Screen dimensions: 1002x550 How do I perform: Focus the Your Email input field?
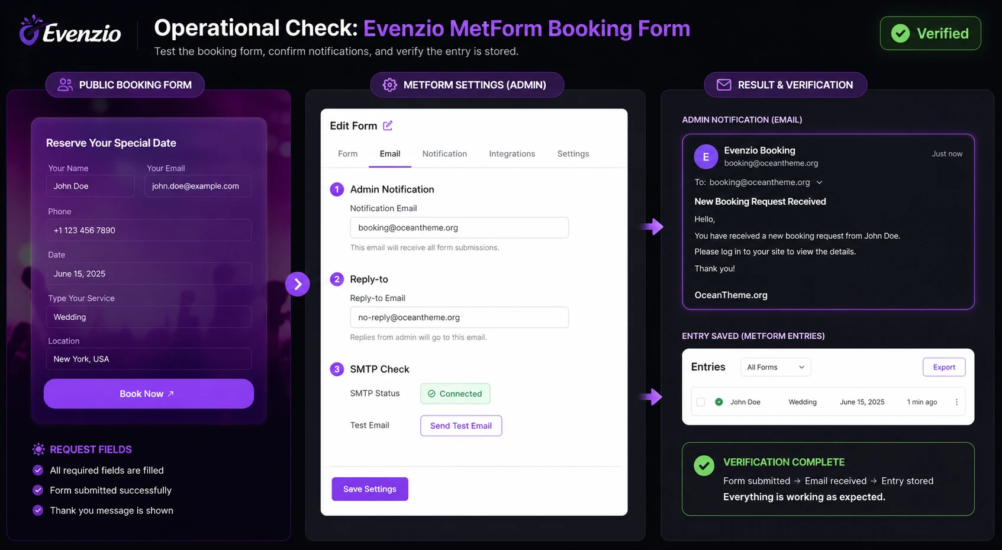coord(198,186)
